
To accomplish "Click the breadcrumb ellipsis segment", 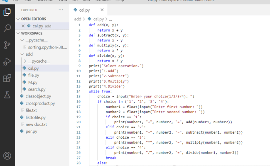I will tap(110, 19).
